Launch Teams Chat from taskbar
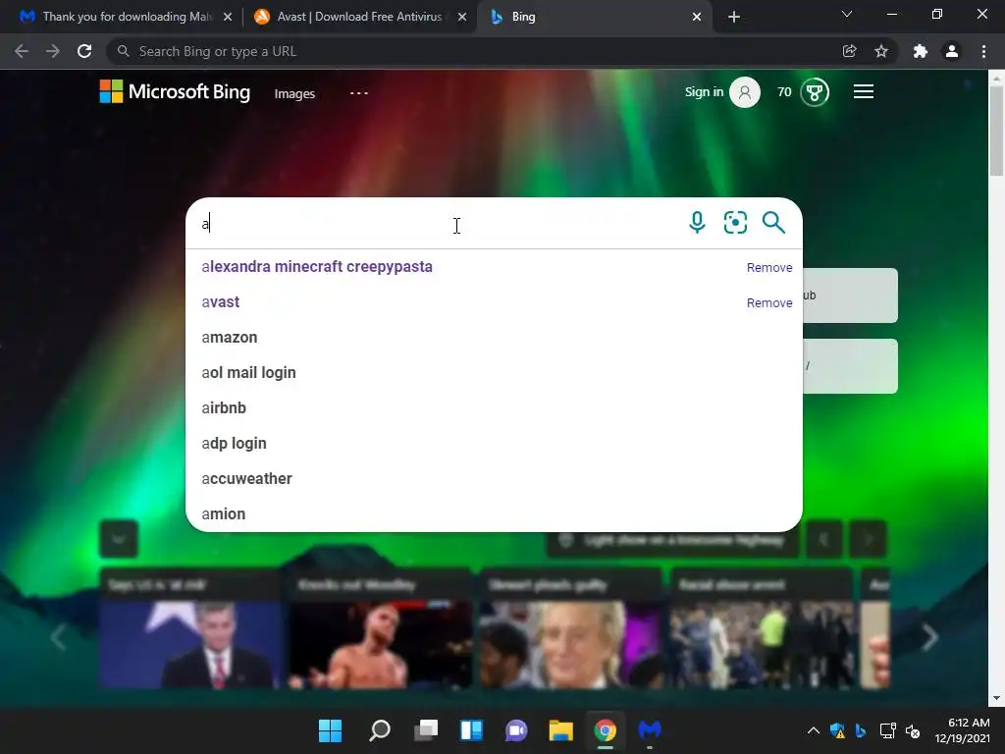Viewport: 1005px width, 754px height. point(516,730)
